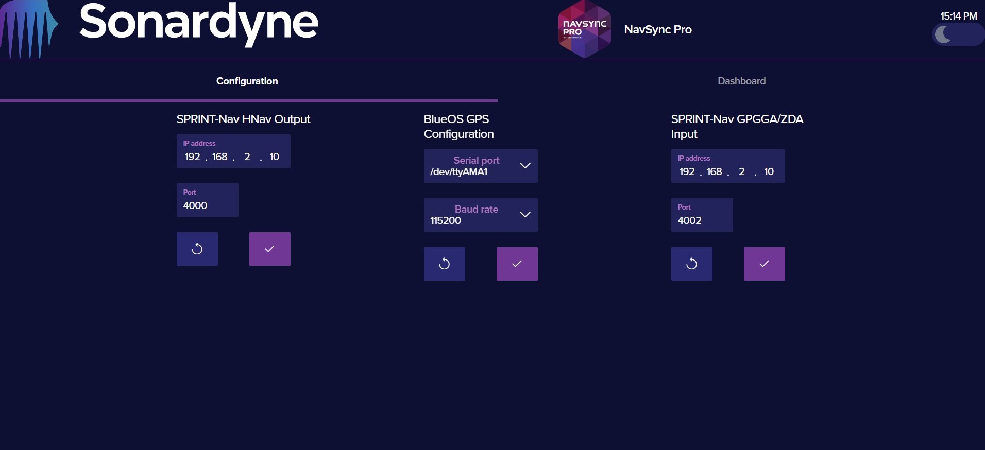Reset BlueOS GPS Configuration settings
985x450 pixels.
[444, 264]
